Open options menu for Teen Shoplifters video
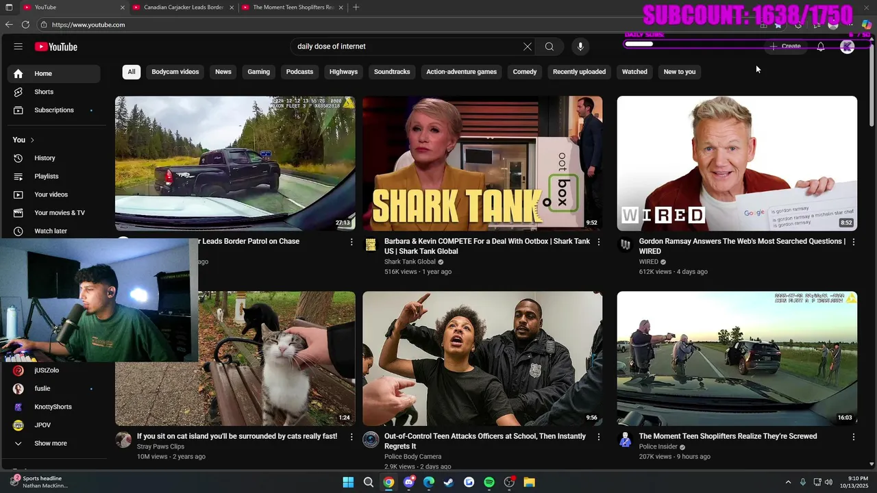877x493 pixels. coord(854,437)
